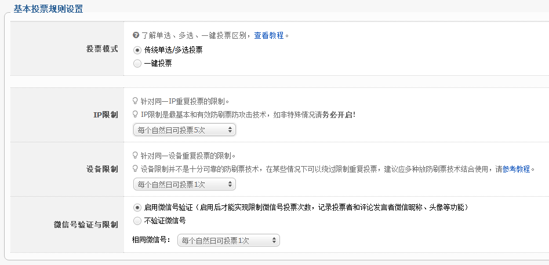Click lightbulb icon beside 针对同一设备重复投票的限制
Screen dimensions: 549x265
136,156
